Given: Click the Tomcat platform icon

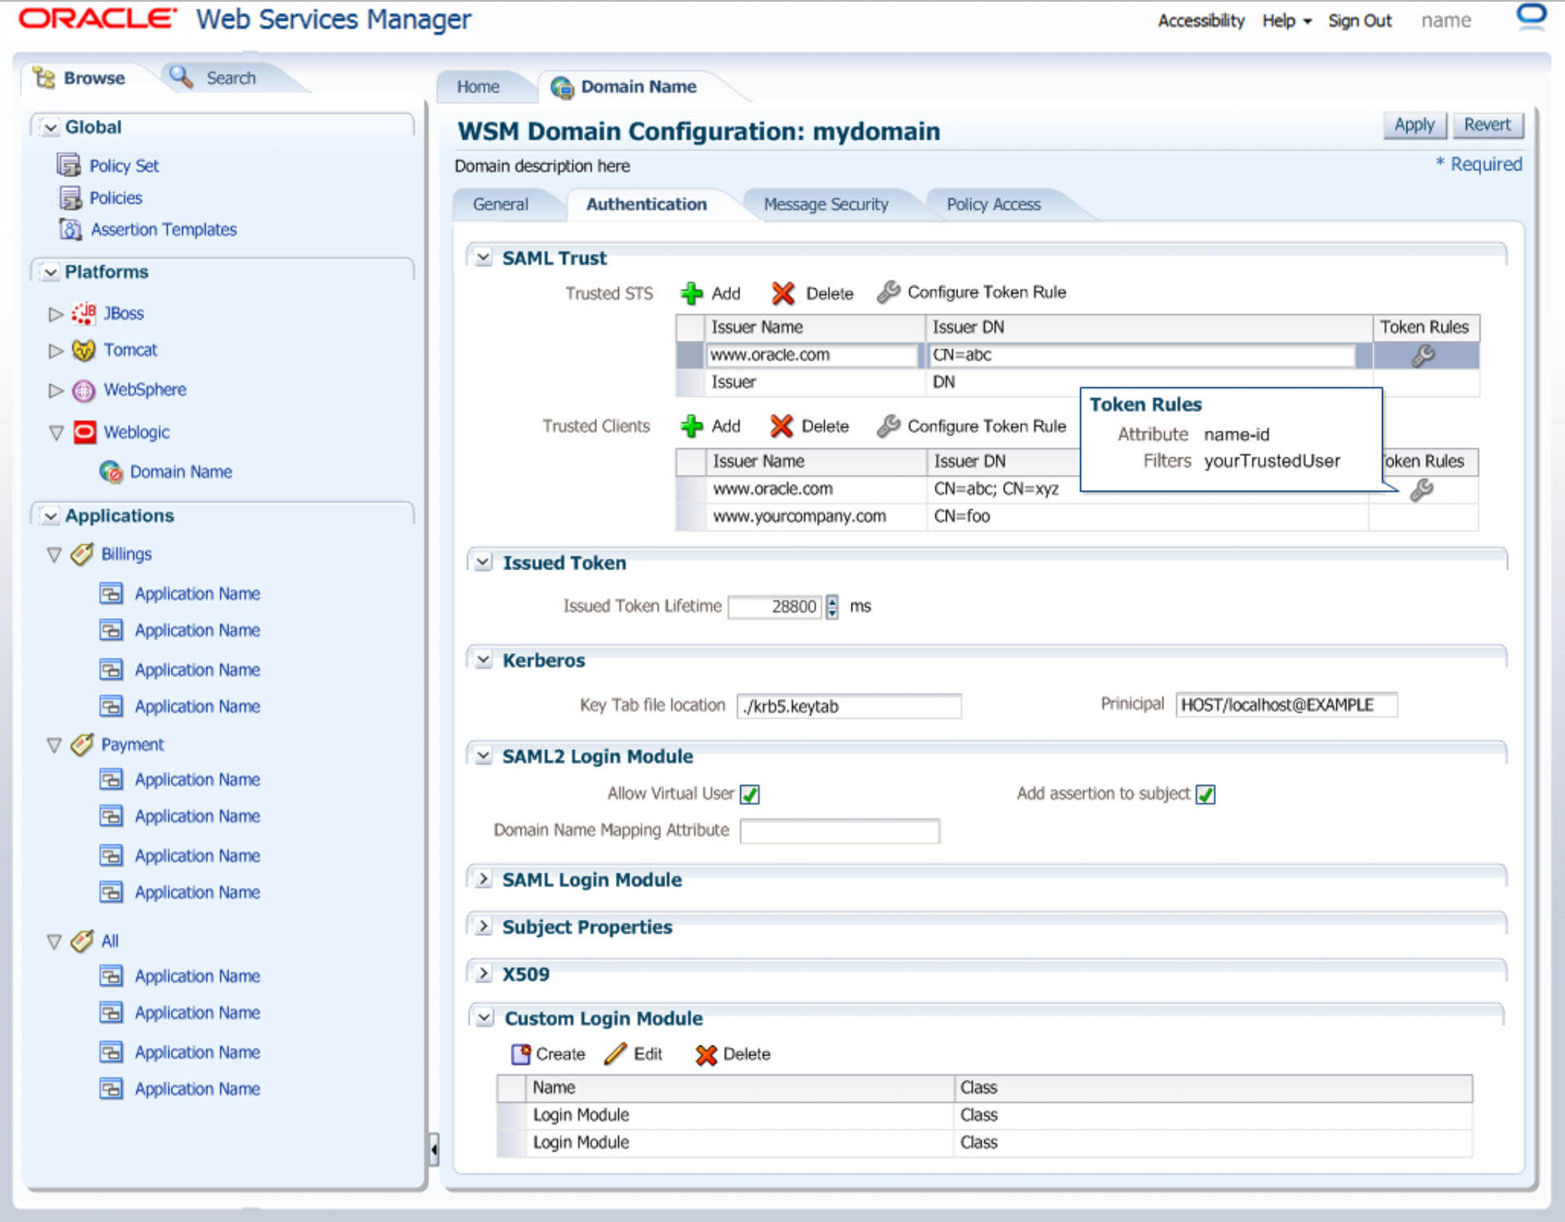Looking at the screenshot, I should 84,350.
